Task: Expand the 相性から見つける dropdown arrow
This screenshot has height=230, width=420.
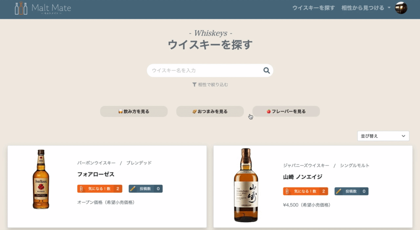Action: (389, 8)
